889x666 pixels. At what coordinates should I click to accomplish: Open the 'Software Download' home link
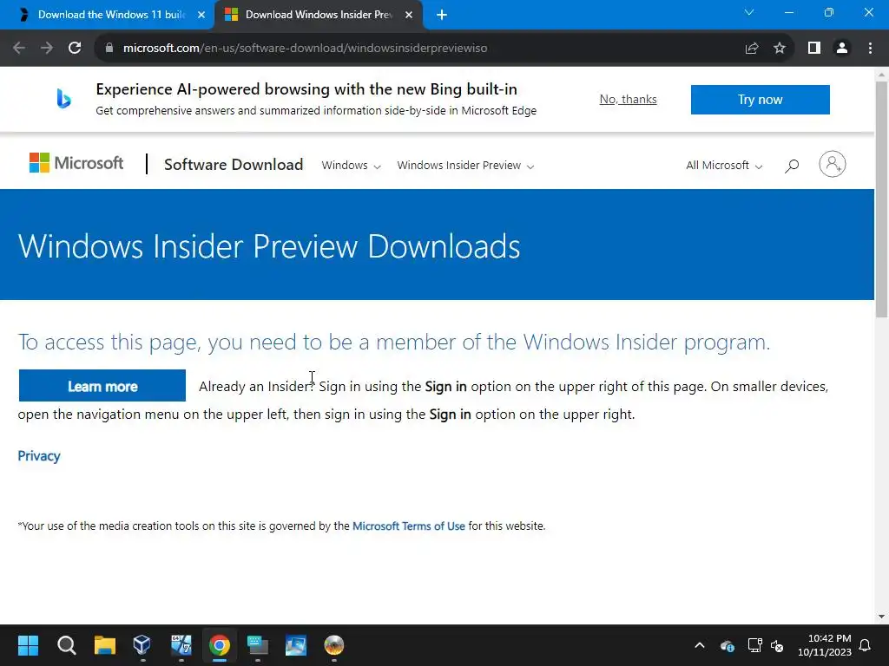(x=234, y=164)
